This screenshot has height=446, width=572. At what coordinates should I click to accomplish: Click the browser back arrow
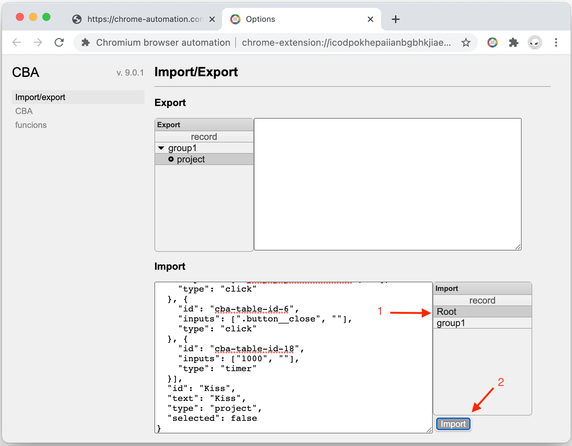[x=17, y=42]
